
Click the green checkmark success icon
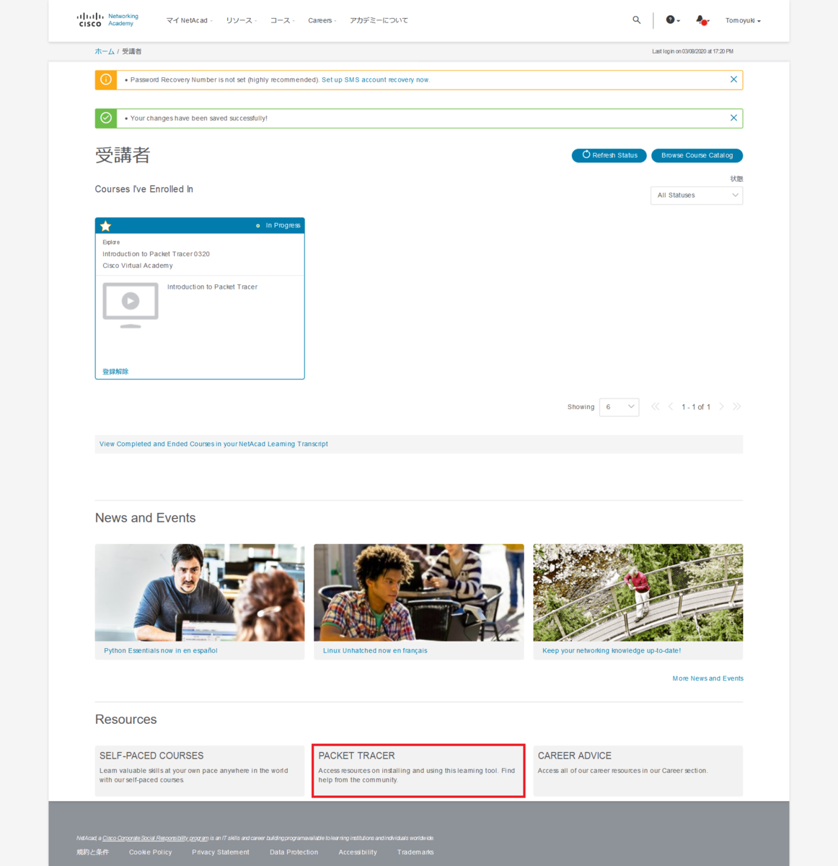click(106, 118)
